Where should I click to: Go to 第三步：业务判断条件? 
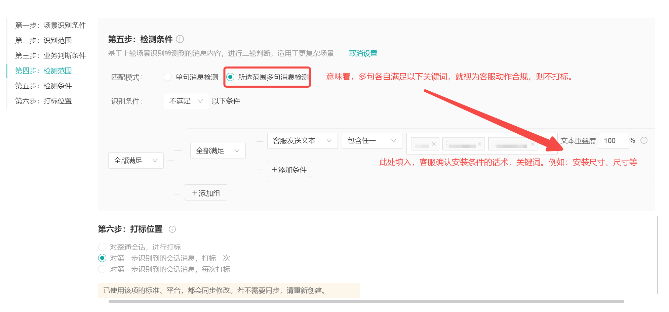(50, 56)
